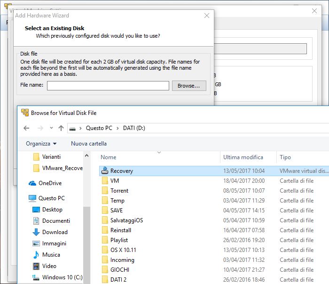Click the date 08/05/2017 10:07
Image resolution: width=329 pixels, height=284 pixels.
pyautogui.click(x=244, y=191)
